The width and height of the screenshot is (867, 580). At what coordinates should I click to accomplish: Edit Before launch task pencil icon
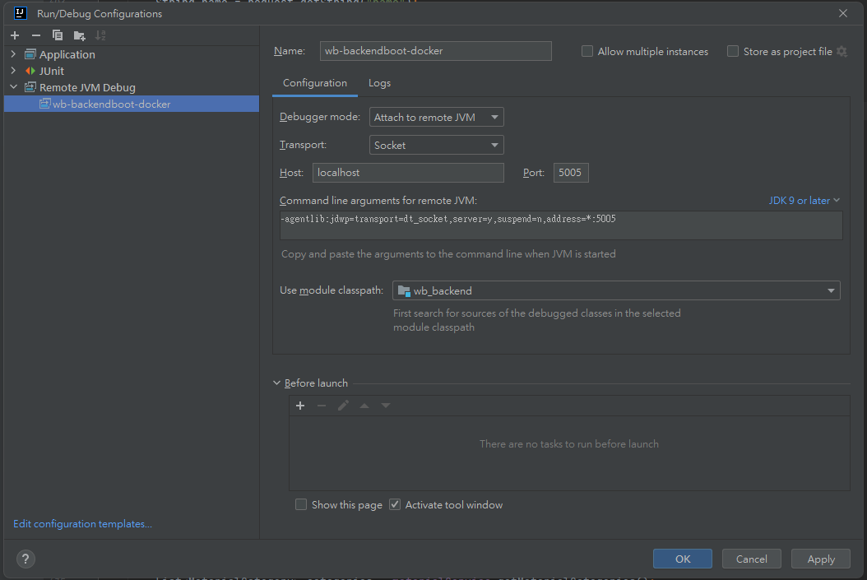(x=343, y=406)
